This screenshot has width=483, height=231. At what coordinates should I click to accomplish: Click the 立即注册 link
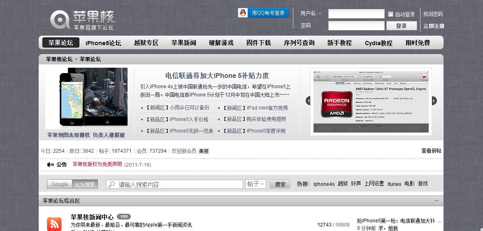click(434, 26)
